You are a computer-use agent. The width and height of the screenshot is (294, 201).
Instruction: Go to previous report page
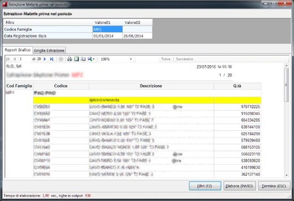pyautogui.click(x=14, y=59)
